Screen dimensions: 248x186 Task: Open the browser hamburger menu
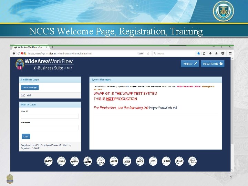230,53
